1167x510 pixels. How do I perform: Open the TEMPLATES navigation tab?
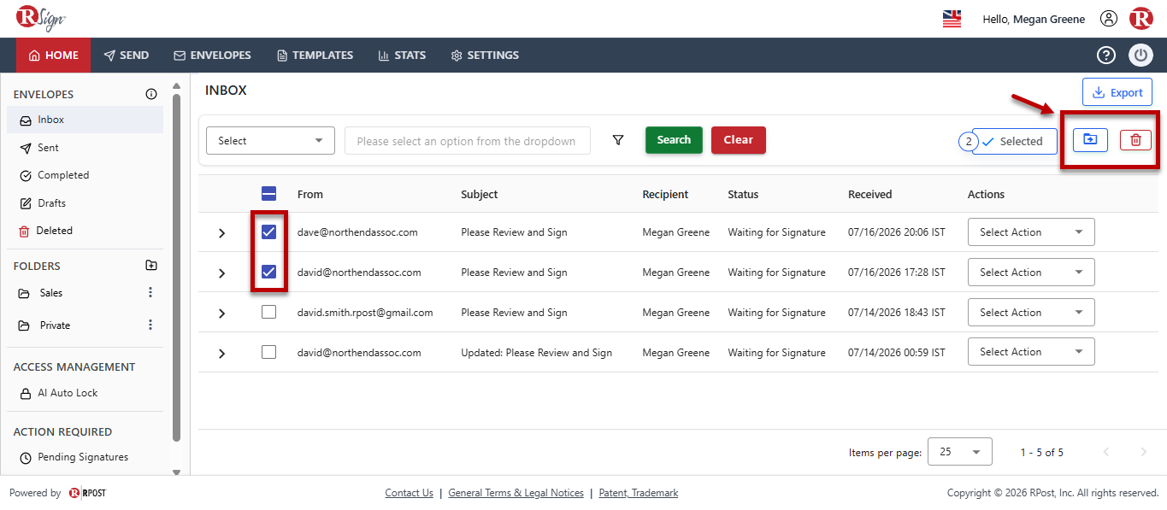click(315, 56)
